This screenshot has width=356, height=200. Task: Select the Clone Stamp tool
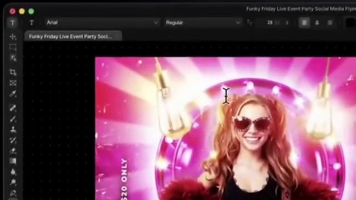[x=13, y=129]
